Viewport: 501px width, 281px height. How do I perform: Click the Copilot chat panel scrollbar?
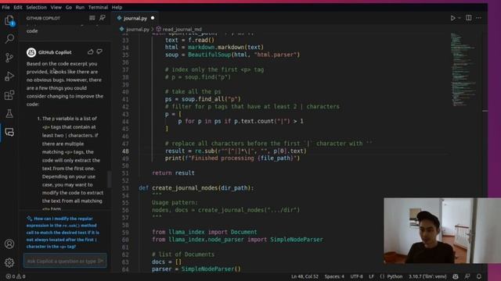coord(110,180)
